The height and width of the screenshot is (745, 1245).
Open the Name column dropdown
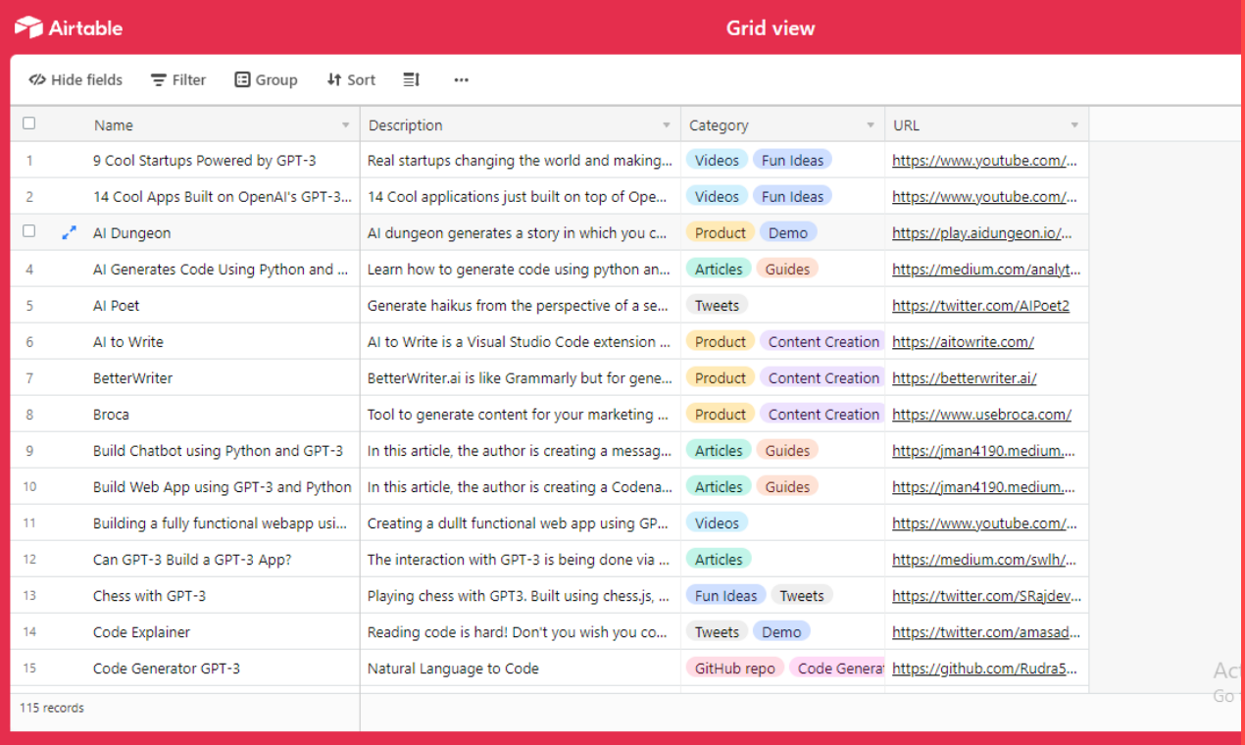pos(345,124)
